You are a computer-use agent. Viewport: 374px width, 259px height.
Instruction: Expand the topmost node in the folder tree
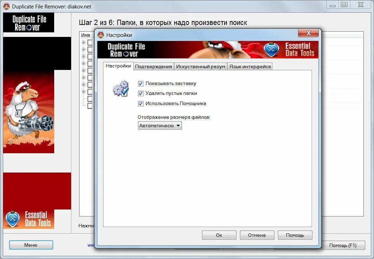click(83, 43)
